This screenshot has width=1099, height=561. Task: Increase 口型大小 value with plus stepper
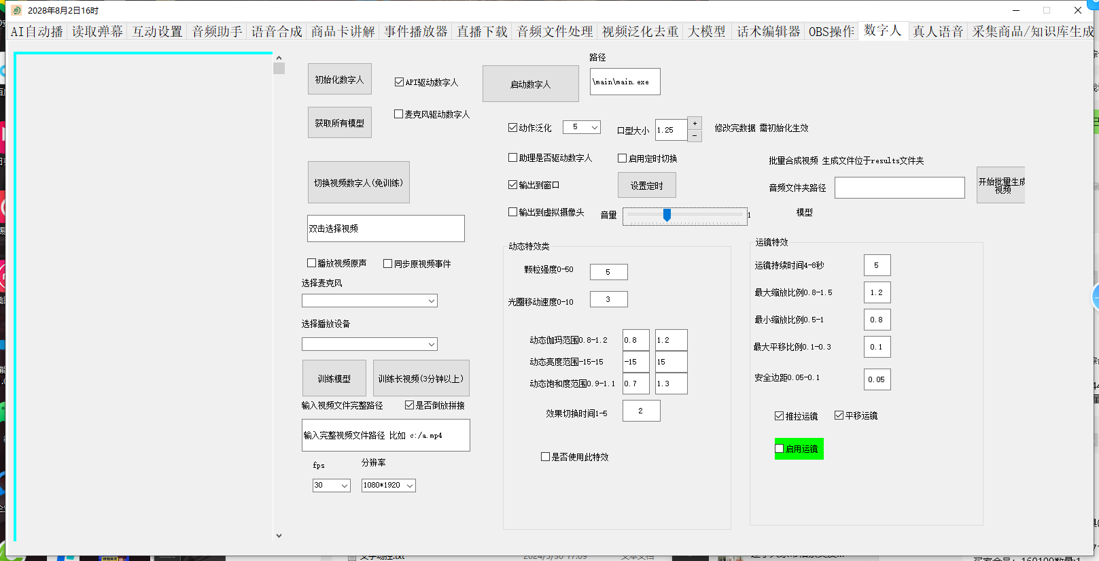[695, 123]
